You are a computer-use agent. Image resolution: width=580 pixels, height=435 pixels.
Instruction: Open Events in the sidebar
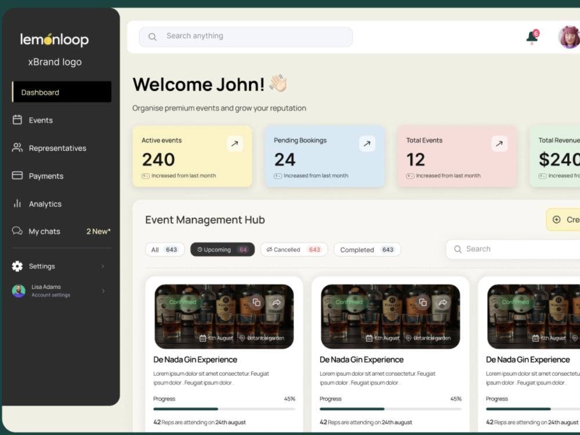(x=41, y=120)
